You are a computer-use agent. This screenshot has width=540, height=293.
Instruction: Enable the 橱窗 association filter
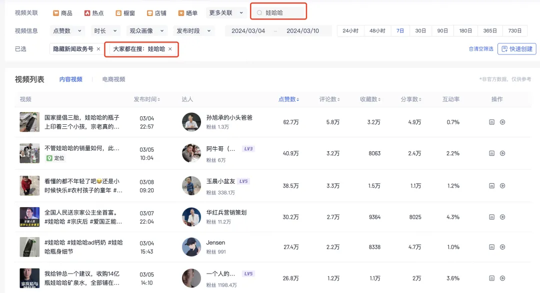click(x=125, y=13)
